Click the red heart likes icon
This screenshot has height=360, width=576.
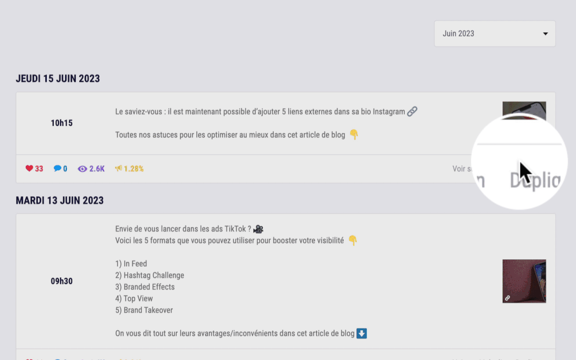(x=29, y=168)
